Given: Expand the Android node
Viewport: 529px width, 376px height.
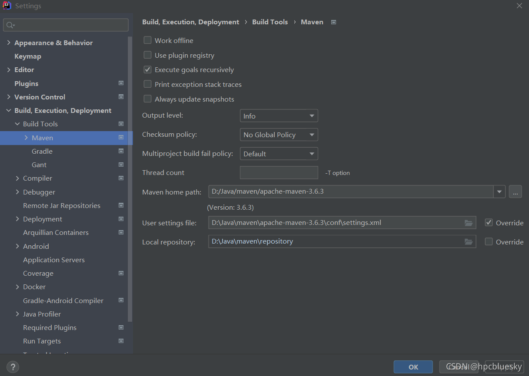Looking at the screenshot, I should pos(17,246).
